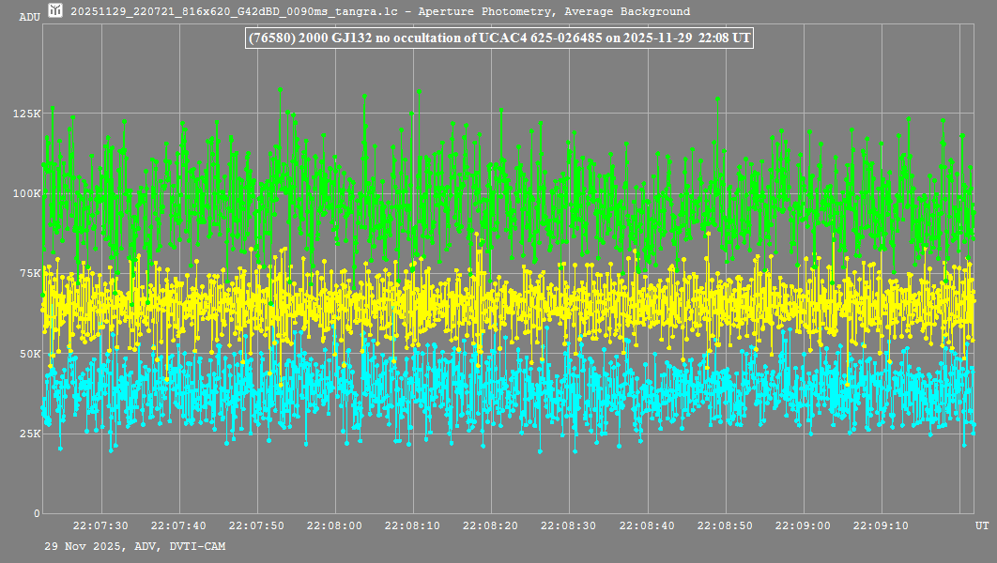Click the 50K y-axis label
This screenshot has width=997, height=563.
coord(30,354)
